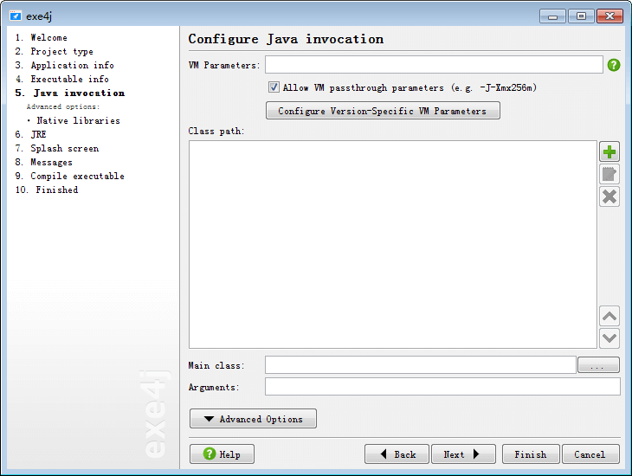Click the remove class path entry X icon
The height and width of the screenshot is (476, 632).
[609, 196]
